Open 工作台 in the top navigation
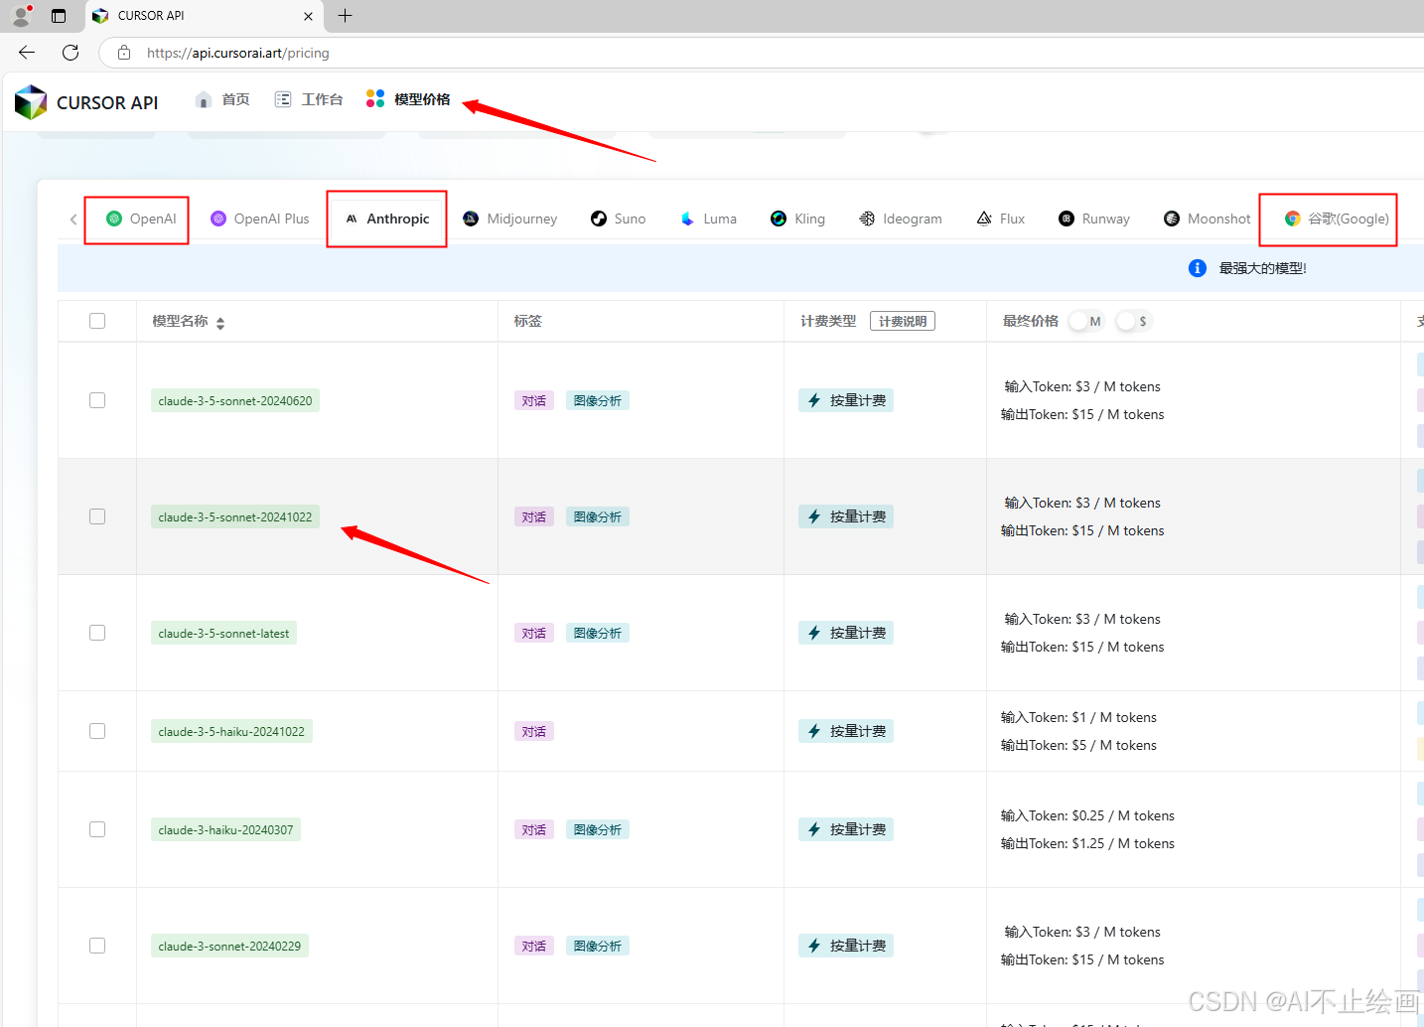 (x=309, y=99)
